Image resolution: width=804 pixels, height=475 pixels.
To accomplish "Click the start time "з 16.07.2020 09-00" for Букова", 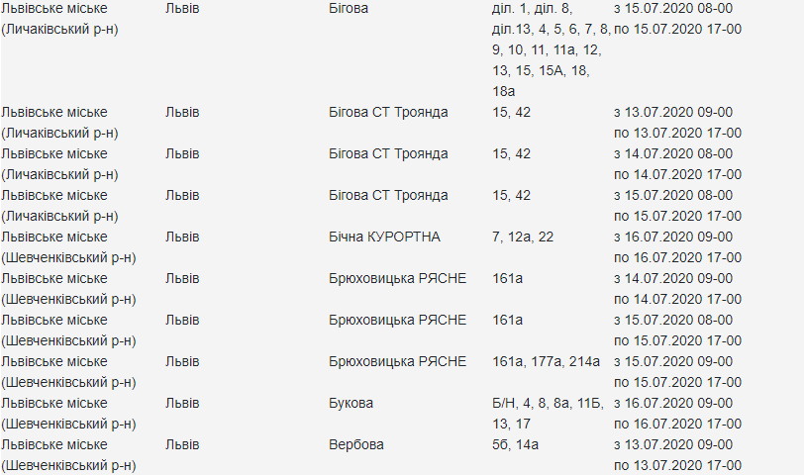I will [673, 403].
